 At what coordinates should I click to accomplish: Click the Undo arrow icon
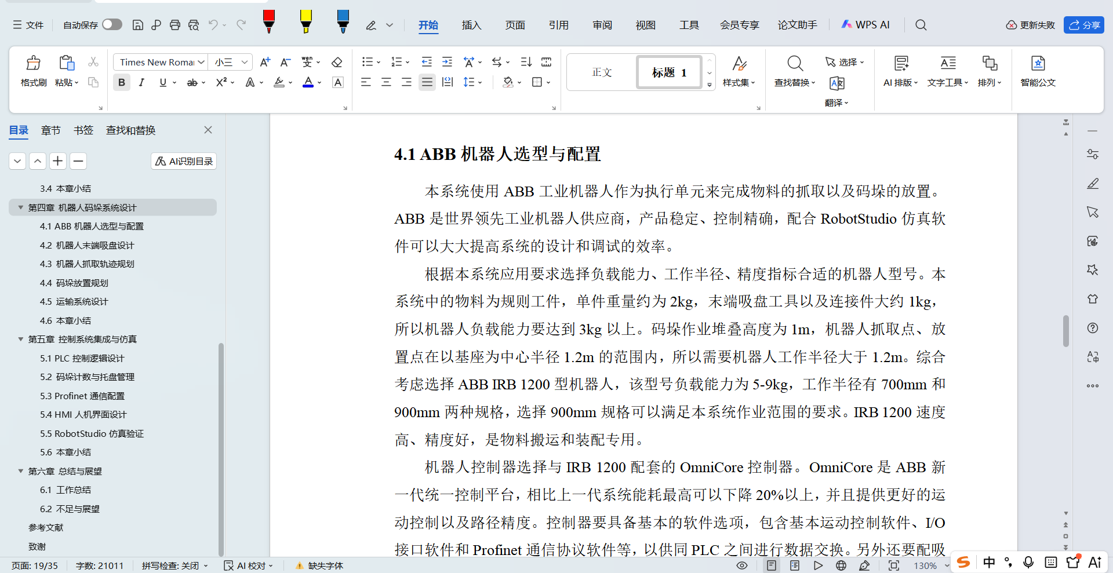(213, 25)
